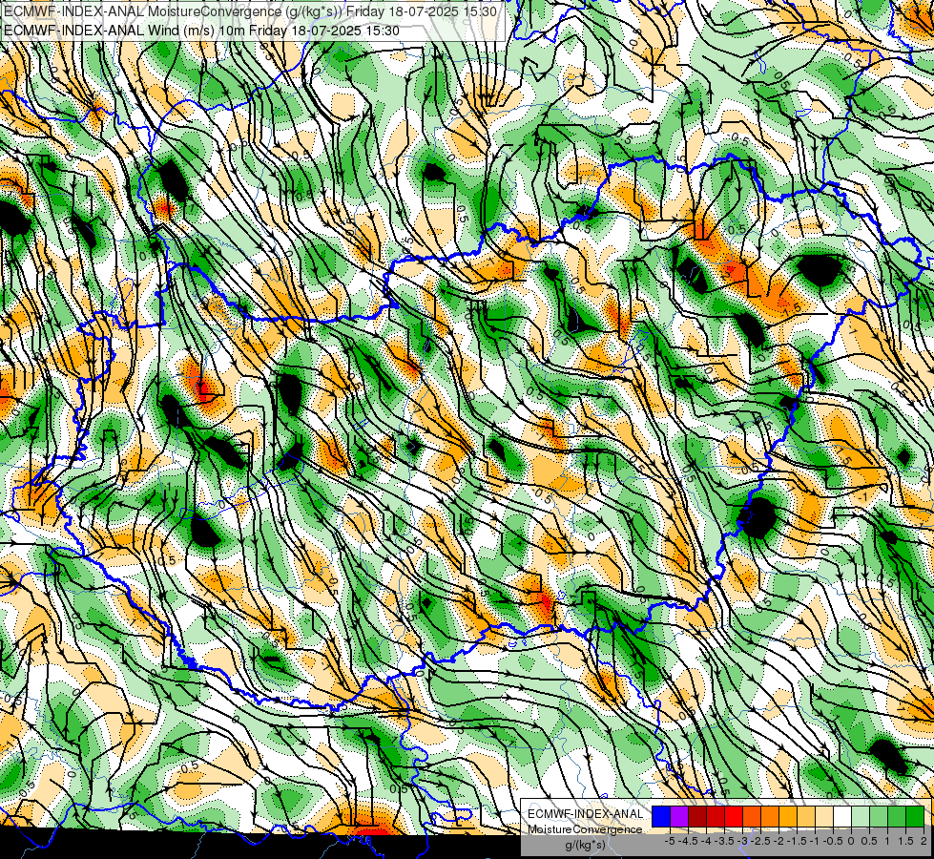Click the blue legend swatch below -5

(x=661, y=816)
